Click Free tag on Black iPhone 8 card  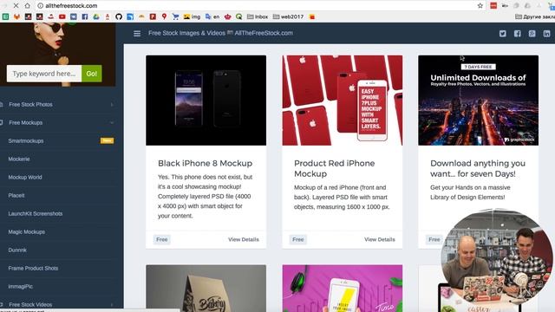162,239
